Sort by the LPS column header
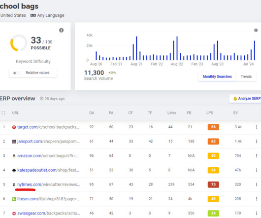 click(x=210, y=113)
